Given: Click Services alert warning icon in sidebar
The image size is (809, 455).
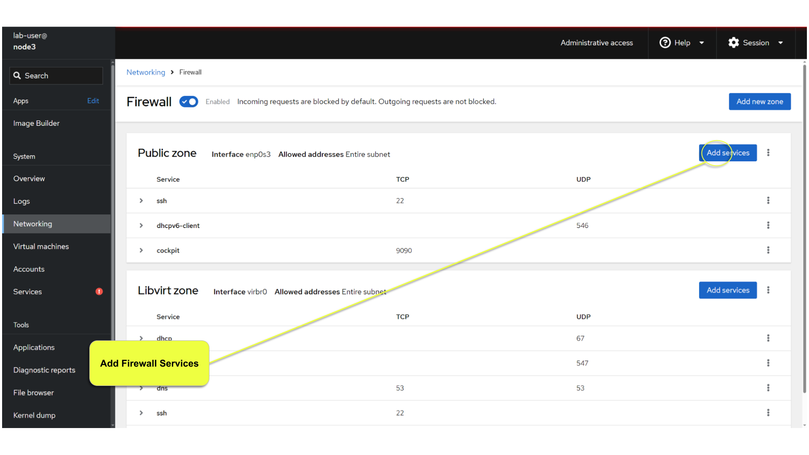Looking at the screenshot, I should pyautogui.click(x=99, y=292).
